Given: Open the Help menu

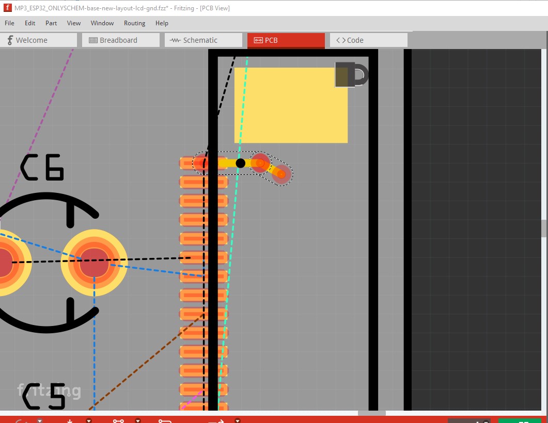Looking at the screenshot, I should tap(162, 23).
